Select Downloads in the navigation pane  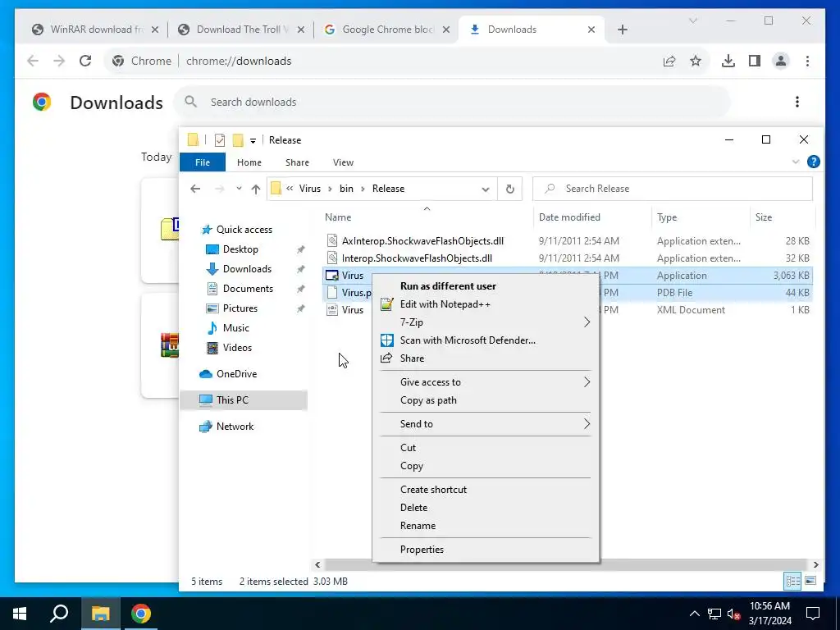tap(247, 269)
